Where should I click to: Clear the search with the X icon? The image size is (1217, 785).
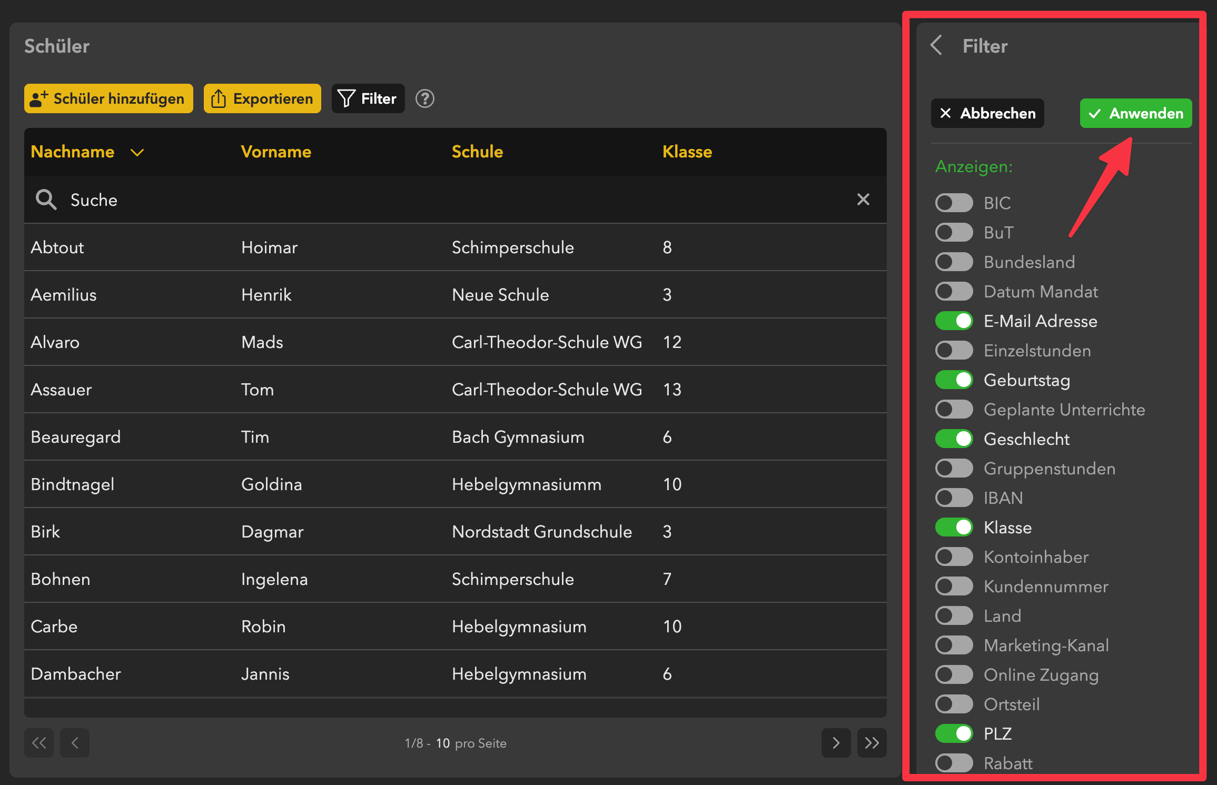[863, 200]
